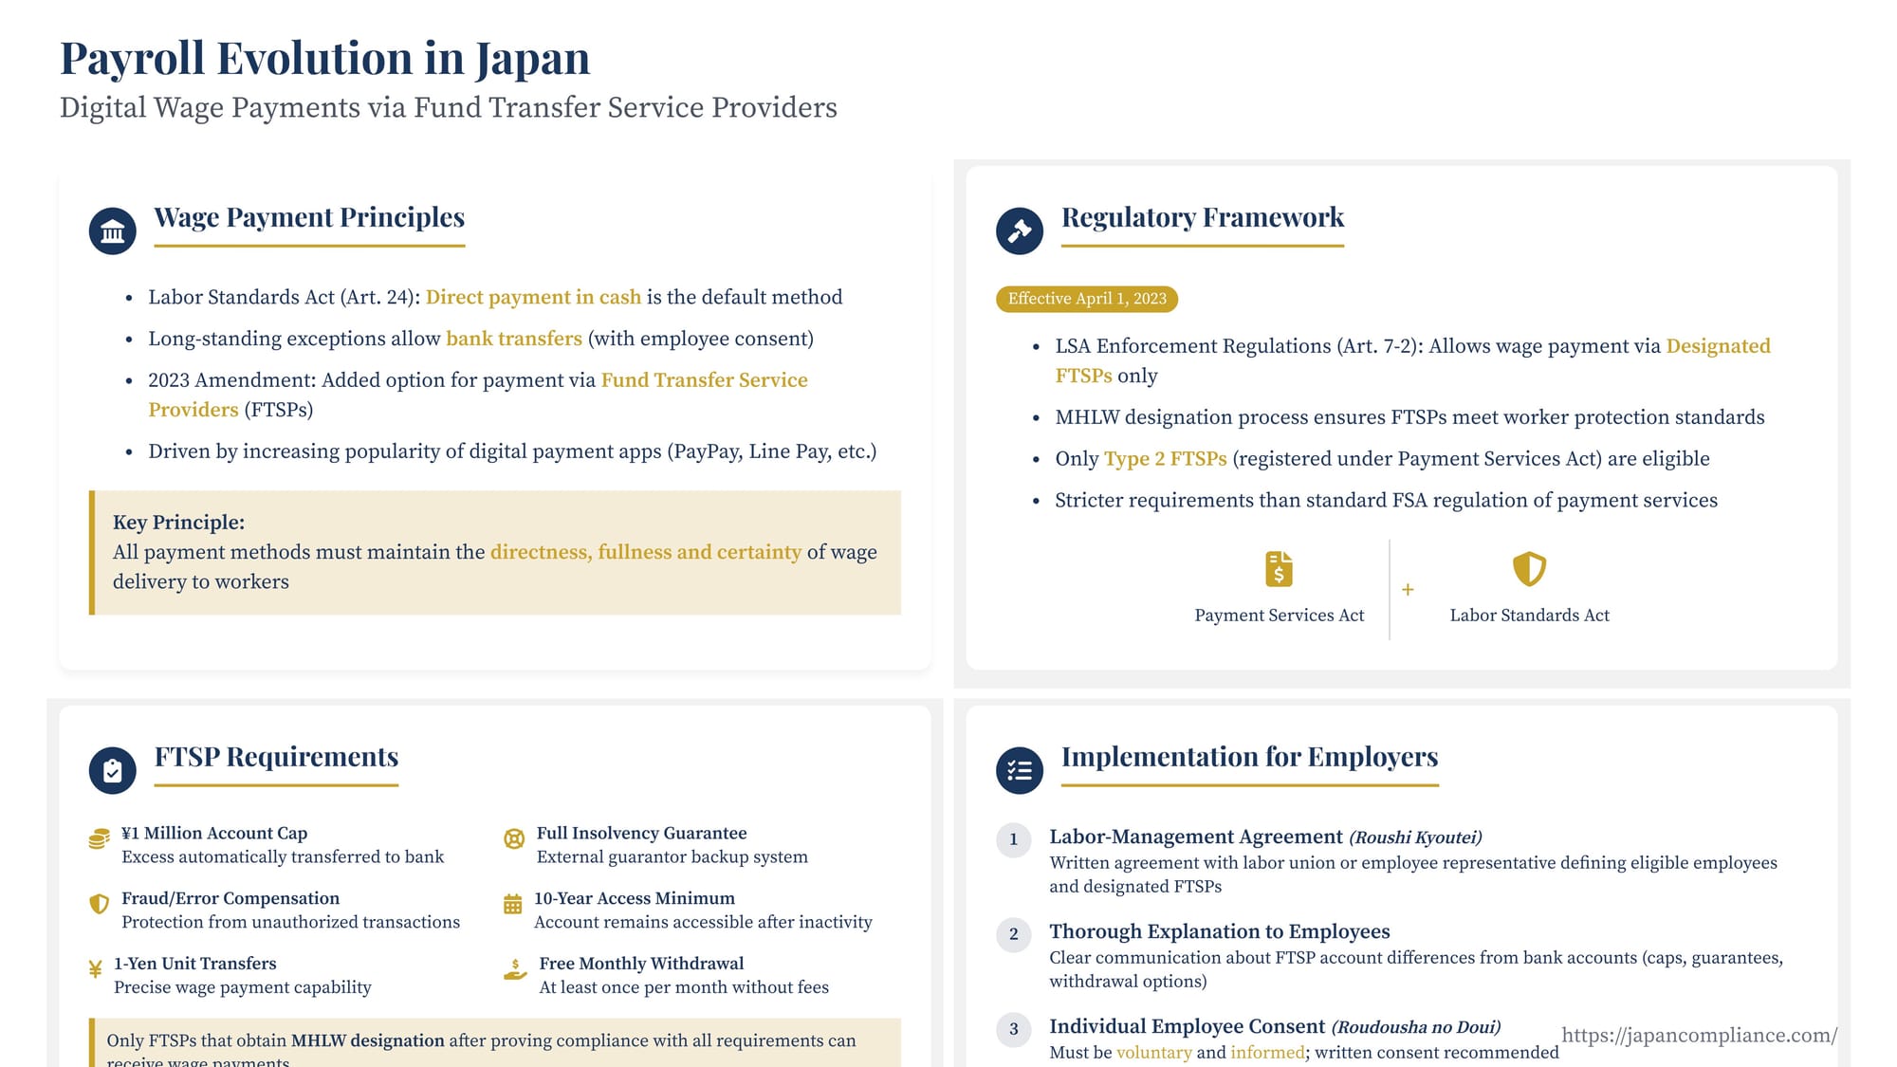This screenshot has width=1897, height=1067.
Task: Click the Payroll Evolution in Japan title
Action: click(325, 59)
